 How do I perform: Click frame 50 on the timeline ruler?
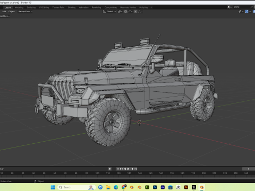(x=44, y=173)
